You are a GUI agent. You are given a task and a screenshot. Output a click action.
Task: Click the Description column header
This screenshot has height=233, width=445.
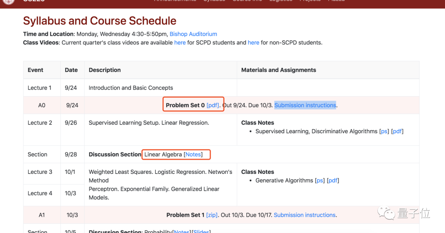click(105, 70)
